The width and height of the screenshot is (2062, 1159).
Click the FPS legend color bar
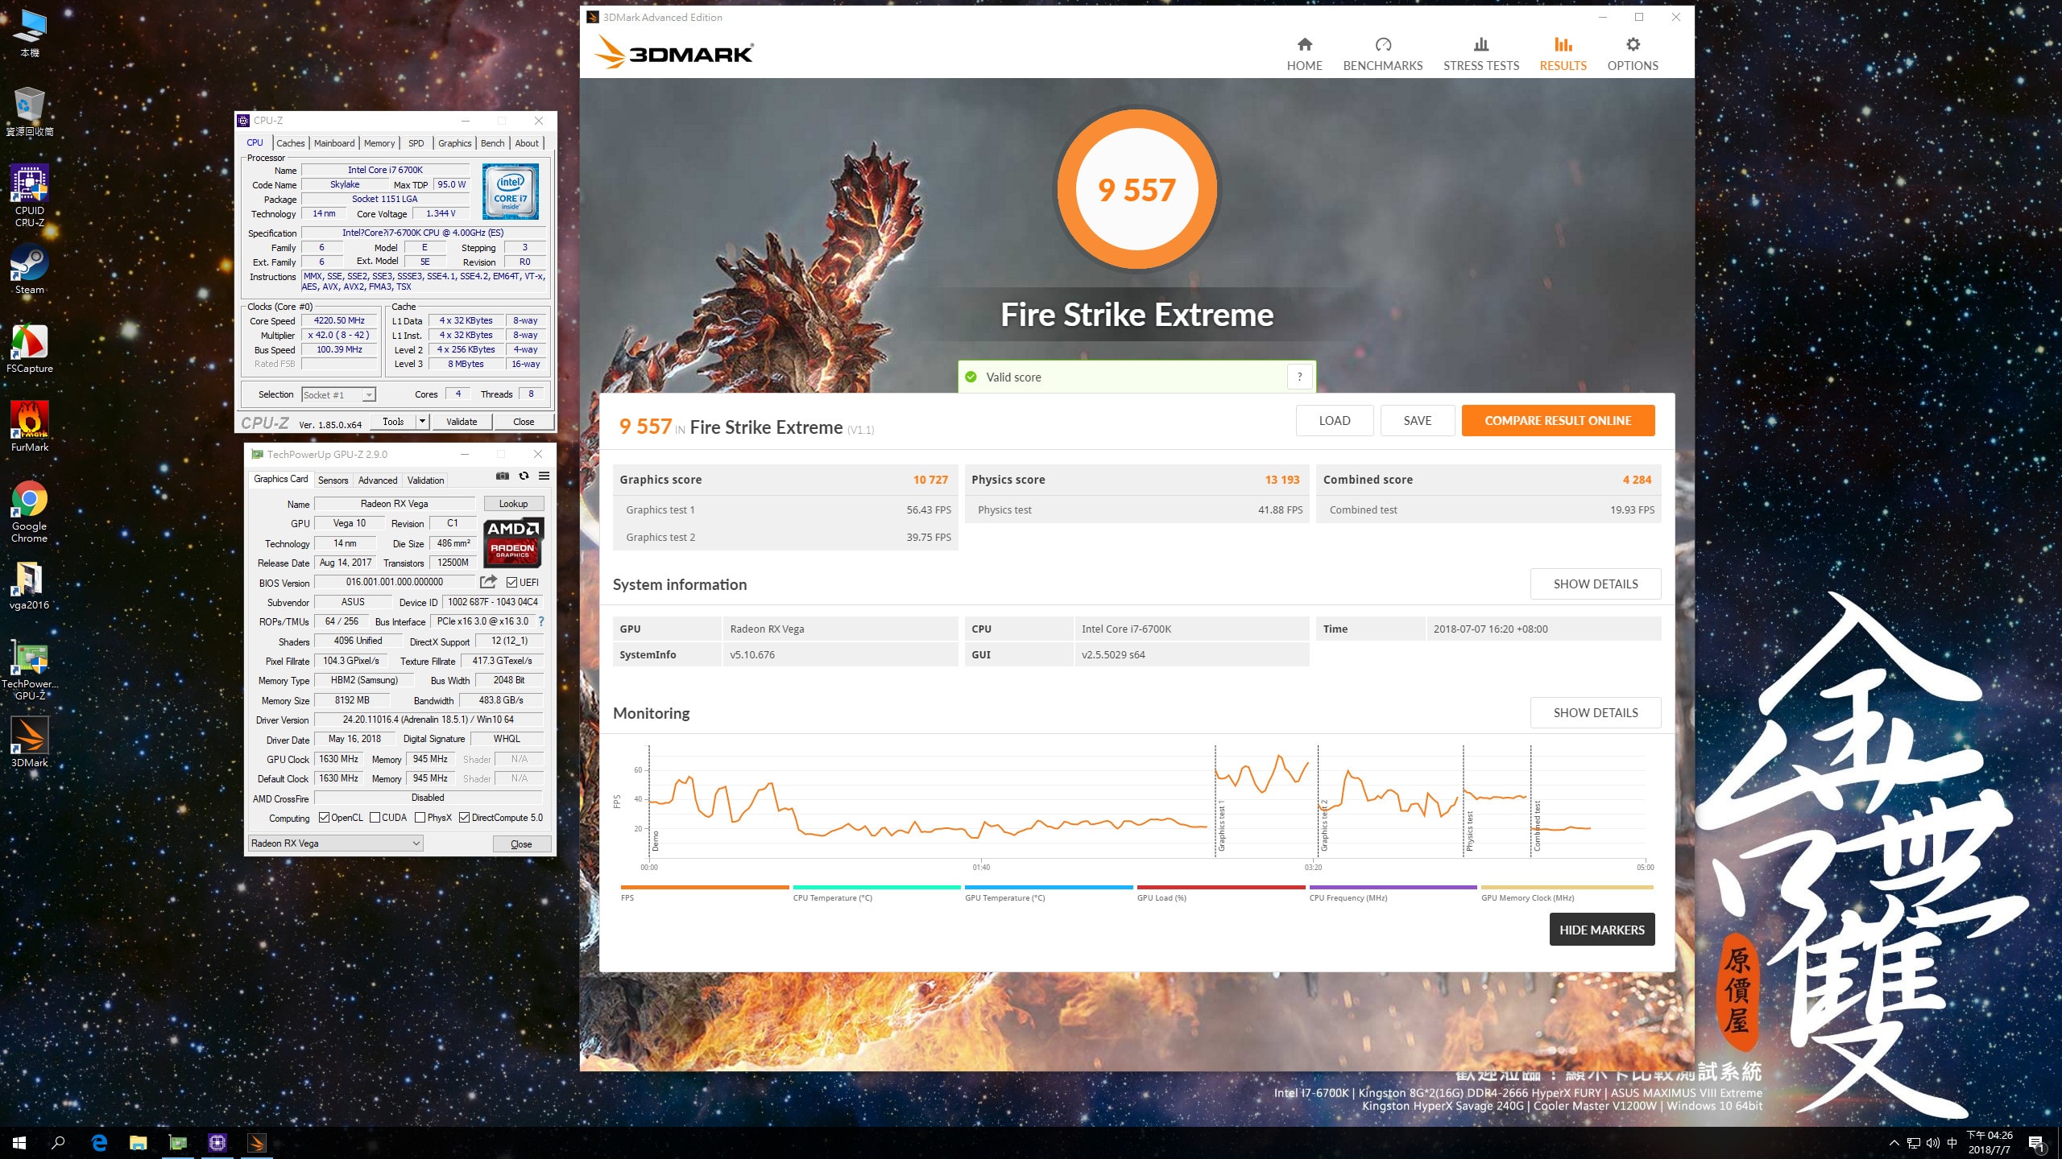[705, 887]
